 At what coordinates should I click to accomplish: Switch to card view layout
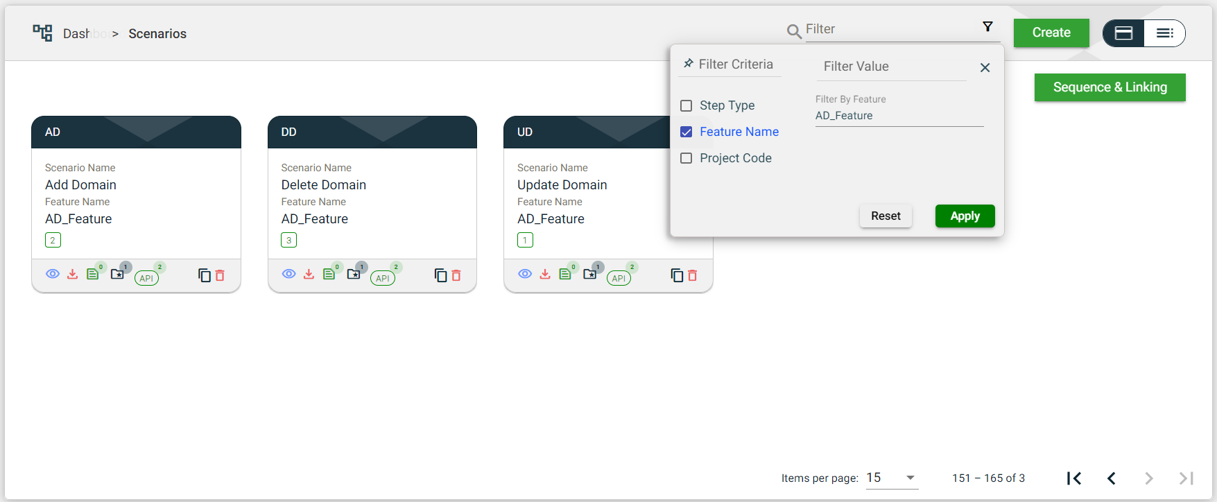[1123, 33]
